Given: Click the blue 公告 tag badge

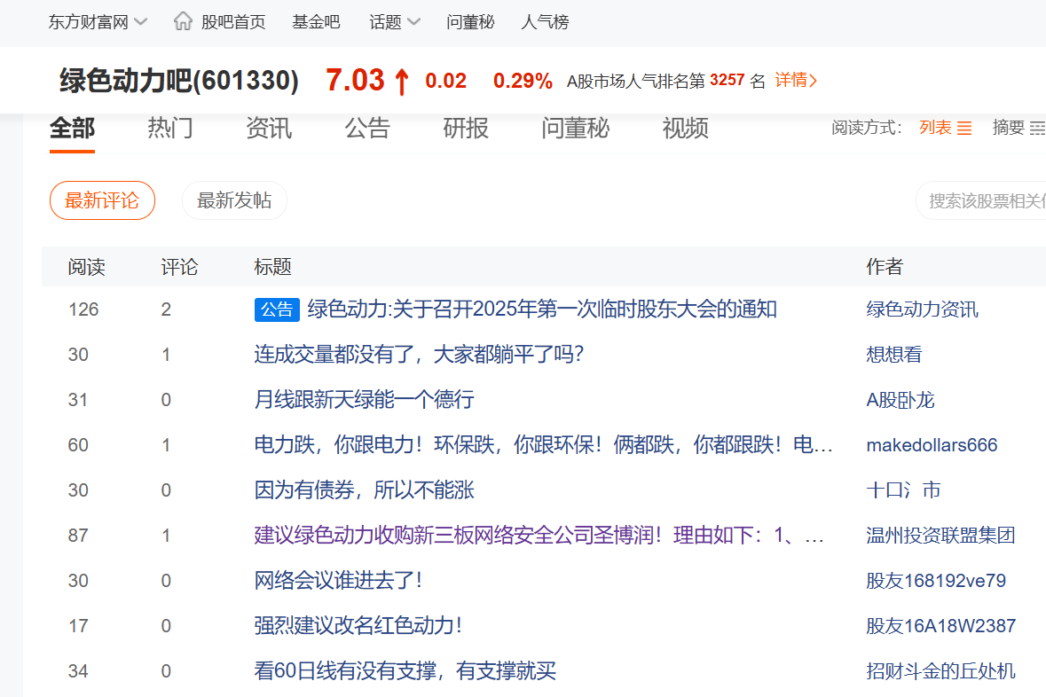Looking at the screenshot, I should click(x=277, y=309).
